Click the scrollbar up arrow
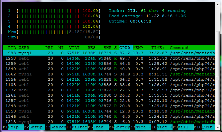The image size is (222, 132). pos(218,5)
